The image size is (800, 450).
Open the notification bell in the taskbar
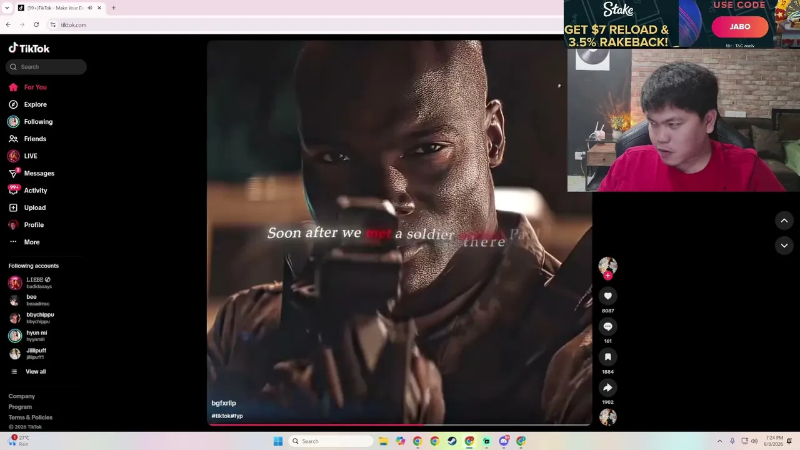pos(791,441)
